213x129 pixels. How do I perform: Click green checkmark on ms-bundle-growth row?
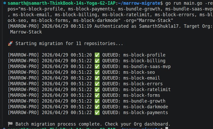click(x=97, y=101)
